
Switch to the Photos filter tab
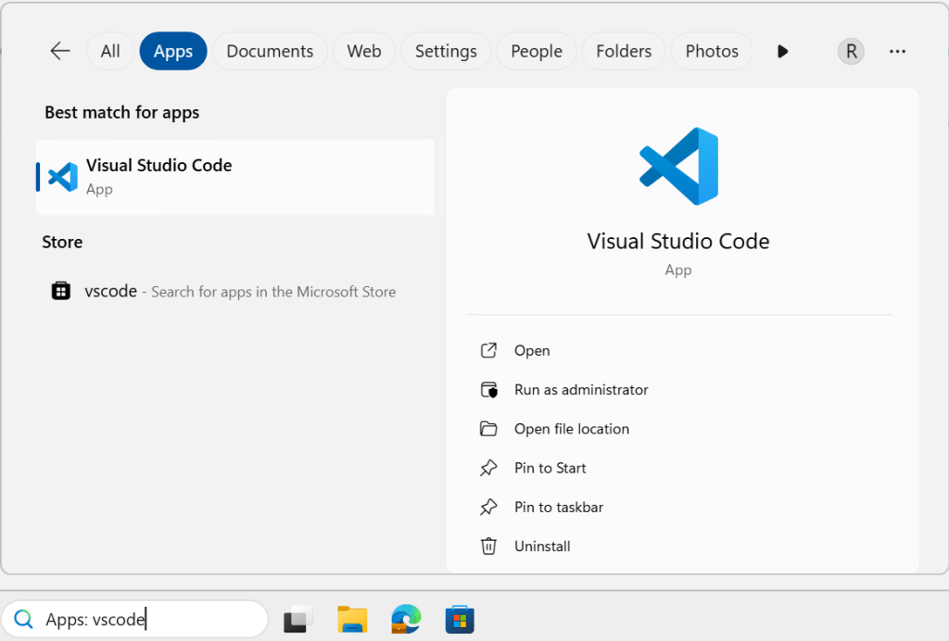pos(712,51)
